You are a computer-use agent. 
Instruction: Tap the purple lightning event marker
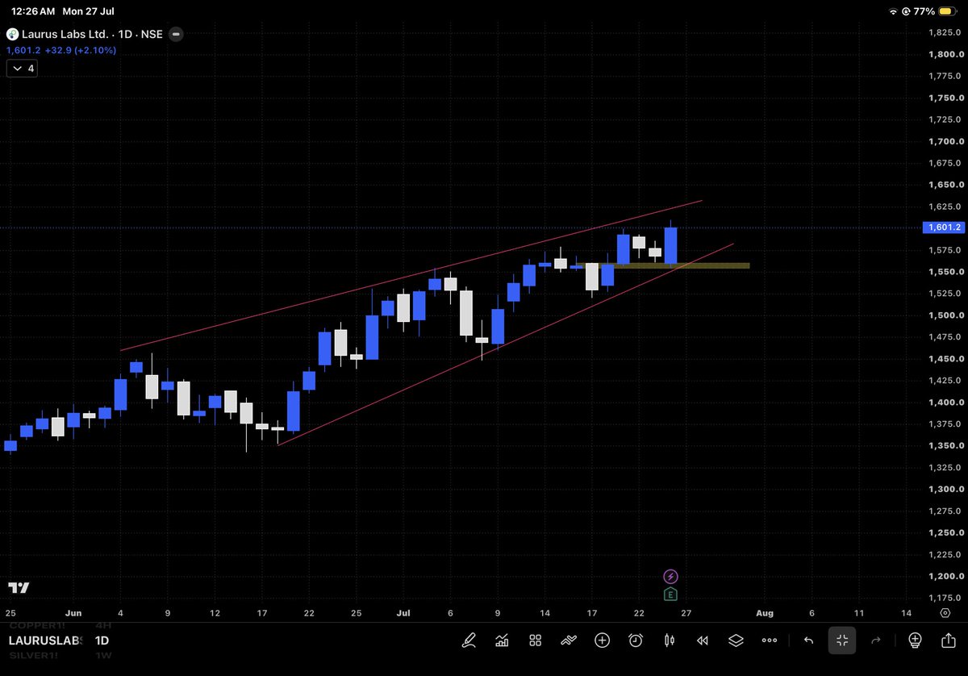[x=671, y=576]
